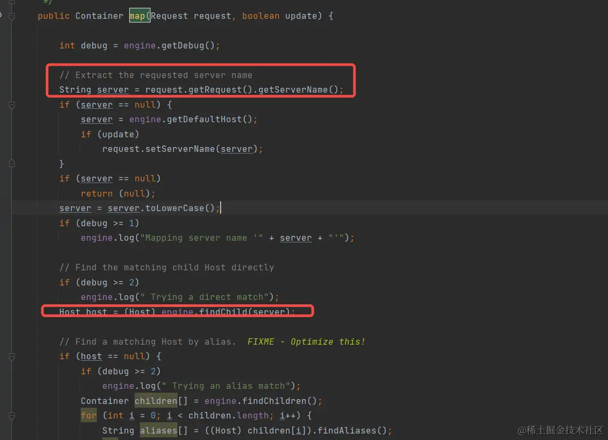Click the highlighted 'for' keyword
The height and width of the screenshot is (440, 608).
(x=89, y=416)
